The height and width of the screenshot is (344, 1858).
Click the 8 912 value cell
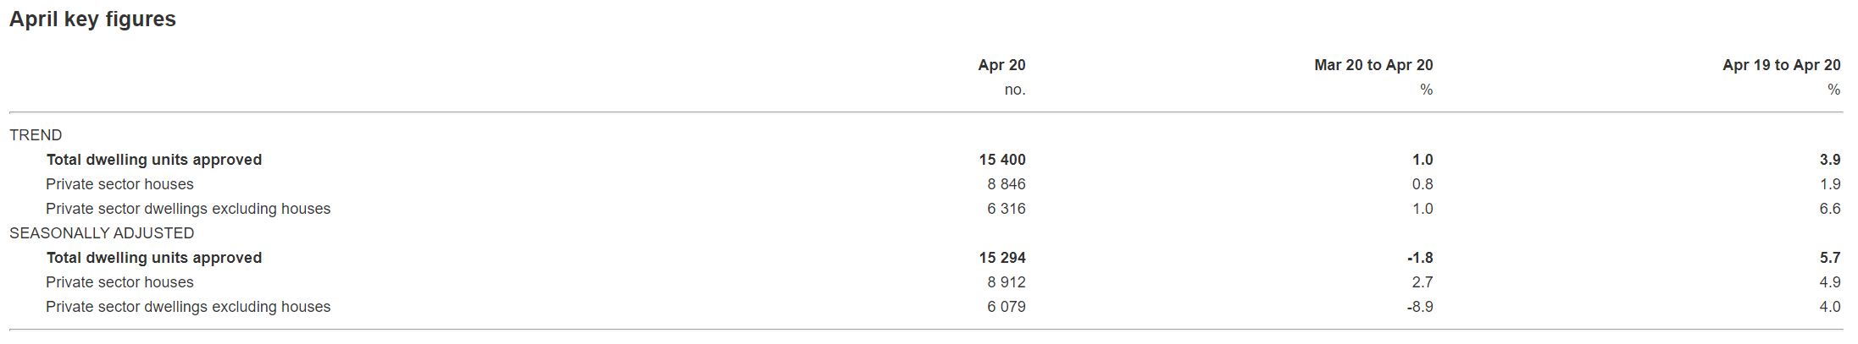coord(1006,282)
